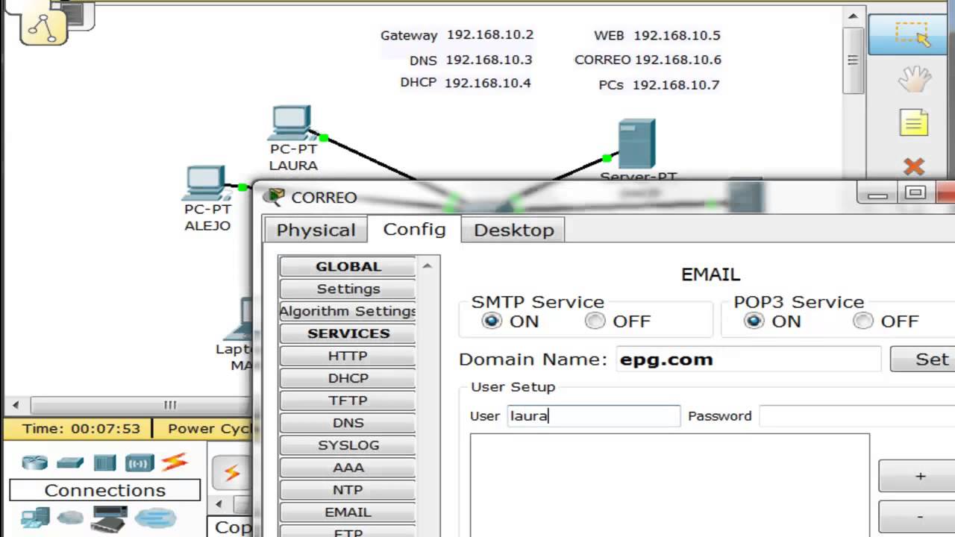This screenshot has height=537, width=955.
Task: Click the DNS 192.168.10.3 note
Action: pyautogui.click(x=471, y=60)
